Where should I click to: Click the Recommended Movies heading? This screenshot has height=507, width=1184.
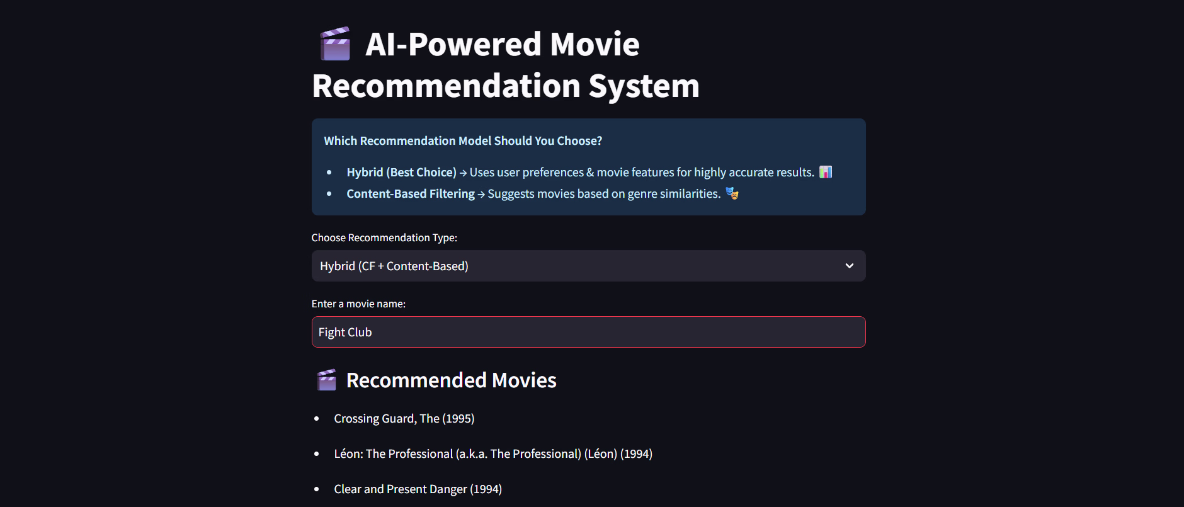451,380
